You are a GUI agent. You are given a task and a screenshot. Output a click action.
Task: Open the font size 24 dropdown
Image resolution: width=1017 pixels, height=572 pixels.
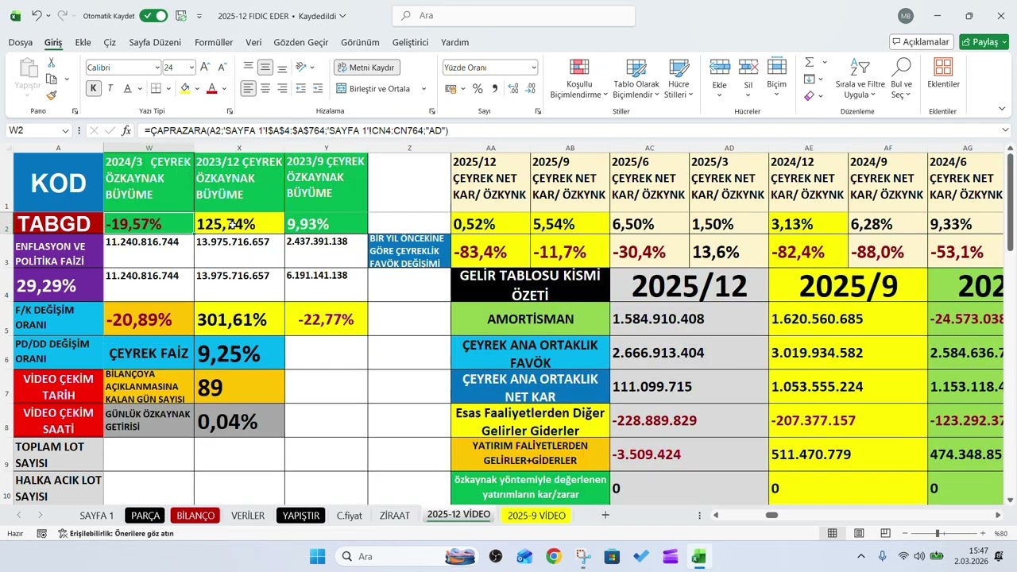tap(191, 68)
